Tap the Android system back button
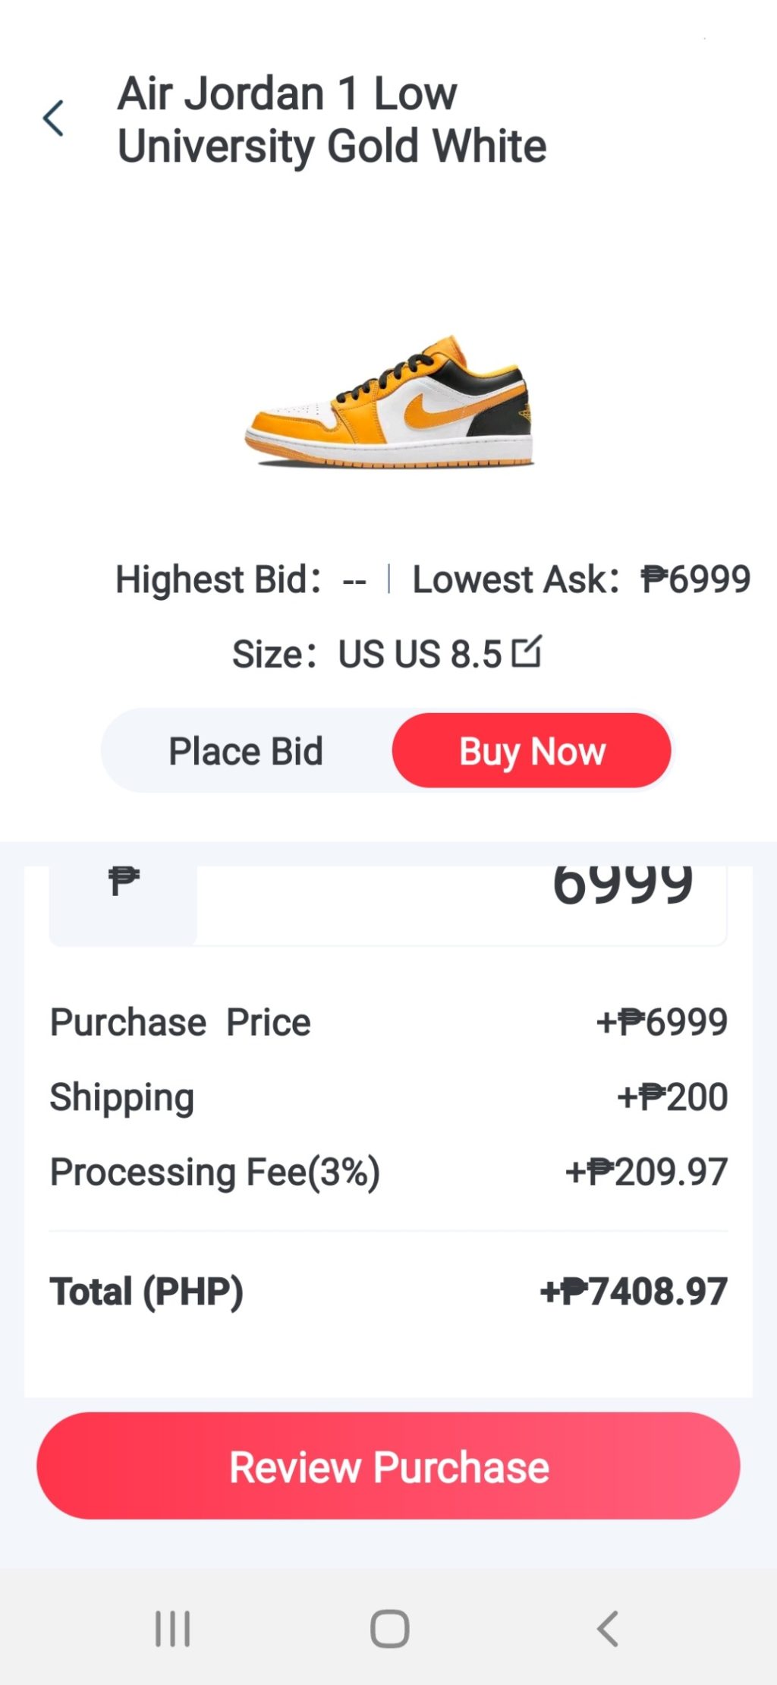 point(608,1629)
